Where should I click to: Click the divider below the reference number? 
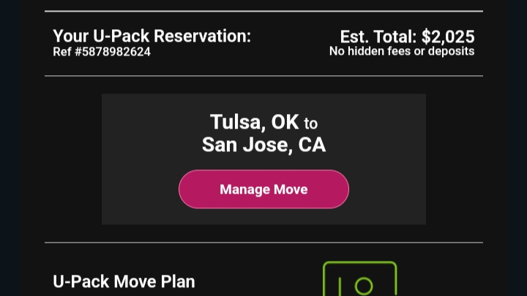(x=263, y=76)
